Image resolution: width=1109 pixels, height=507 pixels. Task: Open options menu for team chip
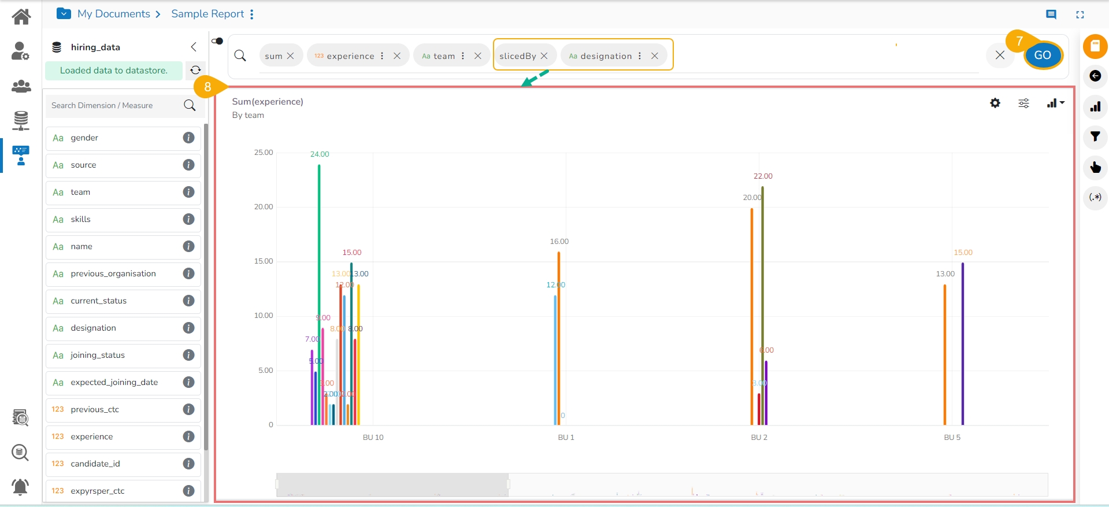tap(463, 56)
